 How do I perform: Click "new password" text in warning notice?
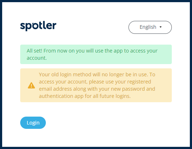(x=128, y=89)
